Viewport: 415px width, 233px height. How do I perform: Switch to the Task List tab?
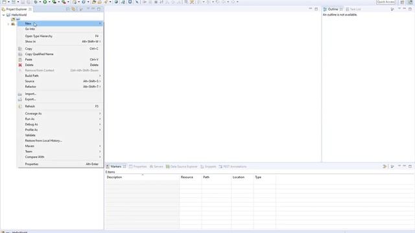353,9
